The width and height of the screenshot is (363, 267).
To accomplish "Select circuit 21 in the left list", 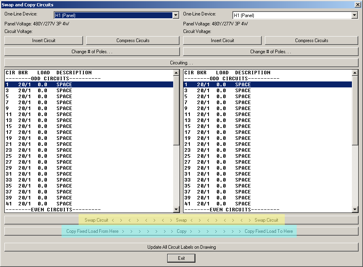I will pyautogui.click(x=89, y=144).
